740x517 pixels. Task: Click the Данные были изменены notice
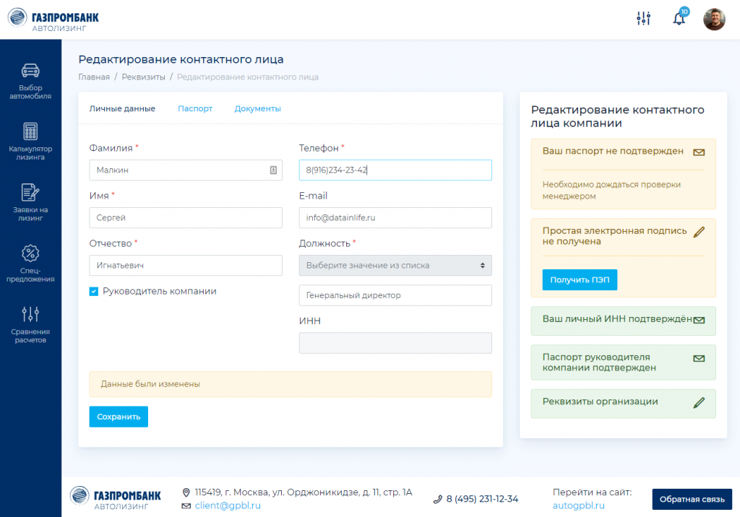[x=291, y=384]
